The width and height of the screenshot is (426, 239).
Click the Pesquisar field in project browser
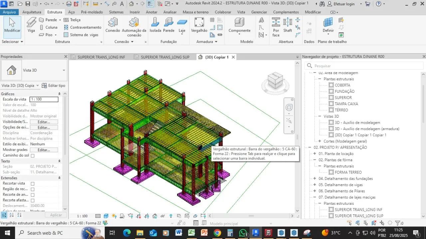(x=364, y=66)
